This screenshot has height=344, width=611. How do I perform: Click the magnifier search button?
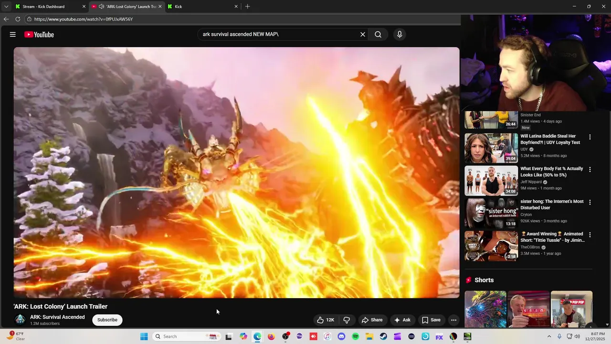pyautogui.click(x=378, y=34)
